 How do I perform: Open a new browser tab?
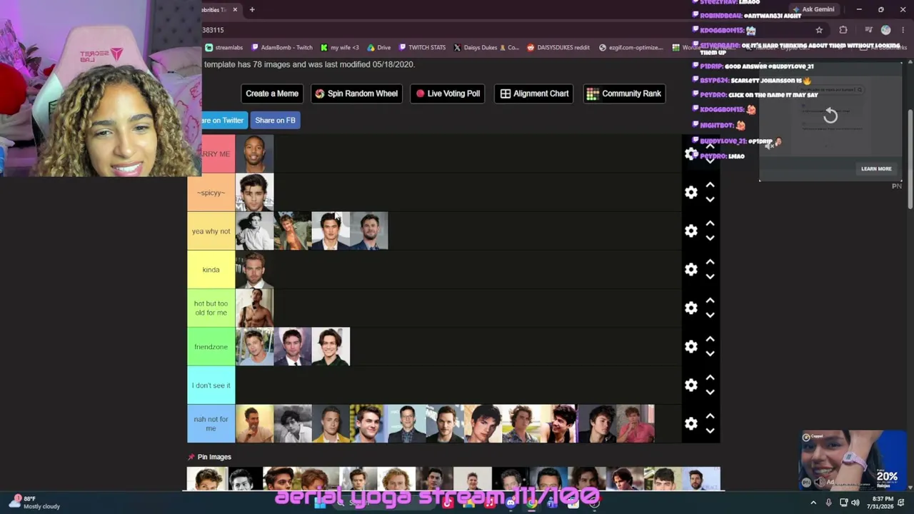point(252,9)
